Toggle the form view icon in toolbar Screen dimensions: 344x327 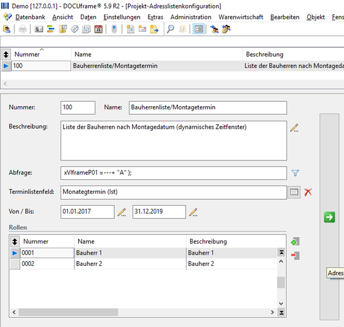[199, 29]
